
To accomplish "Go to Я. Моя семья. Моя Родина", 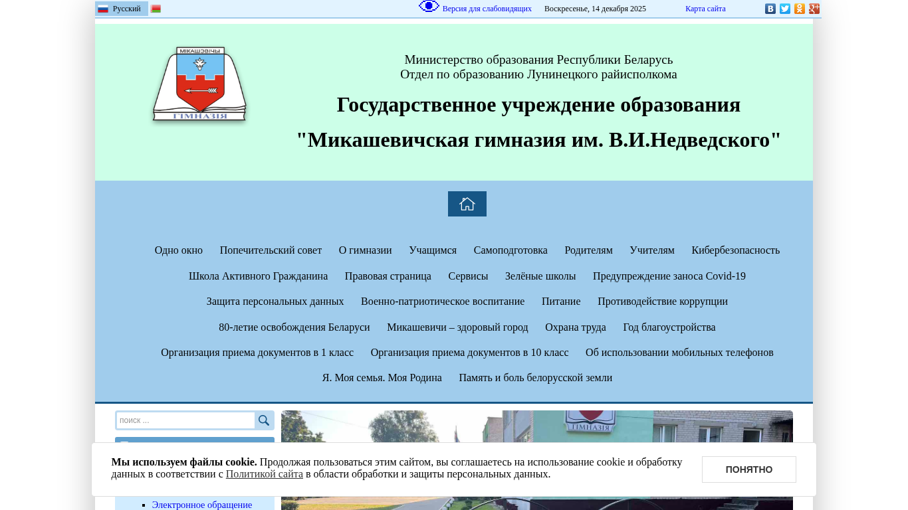I will pyautogui.click(x=382, y=378).
